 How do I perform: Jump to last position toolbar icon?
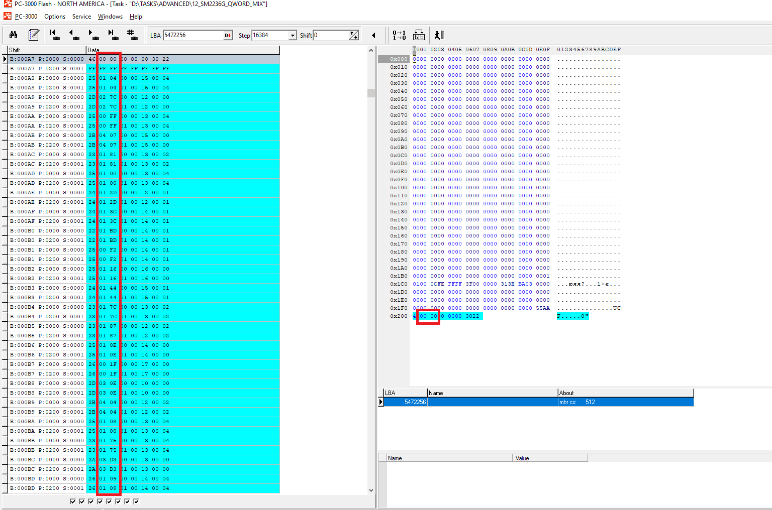tap(113, 35)
